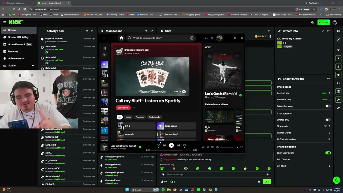Open the Spotify queue
Viewport: 343px width, 193px height.
click(208, 147)
